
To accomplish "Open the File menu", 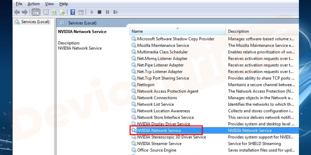I will [19, 4].
